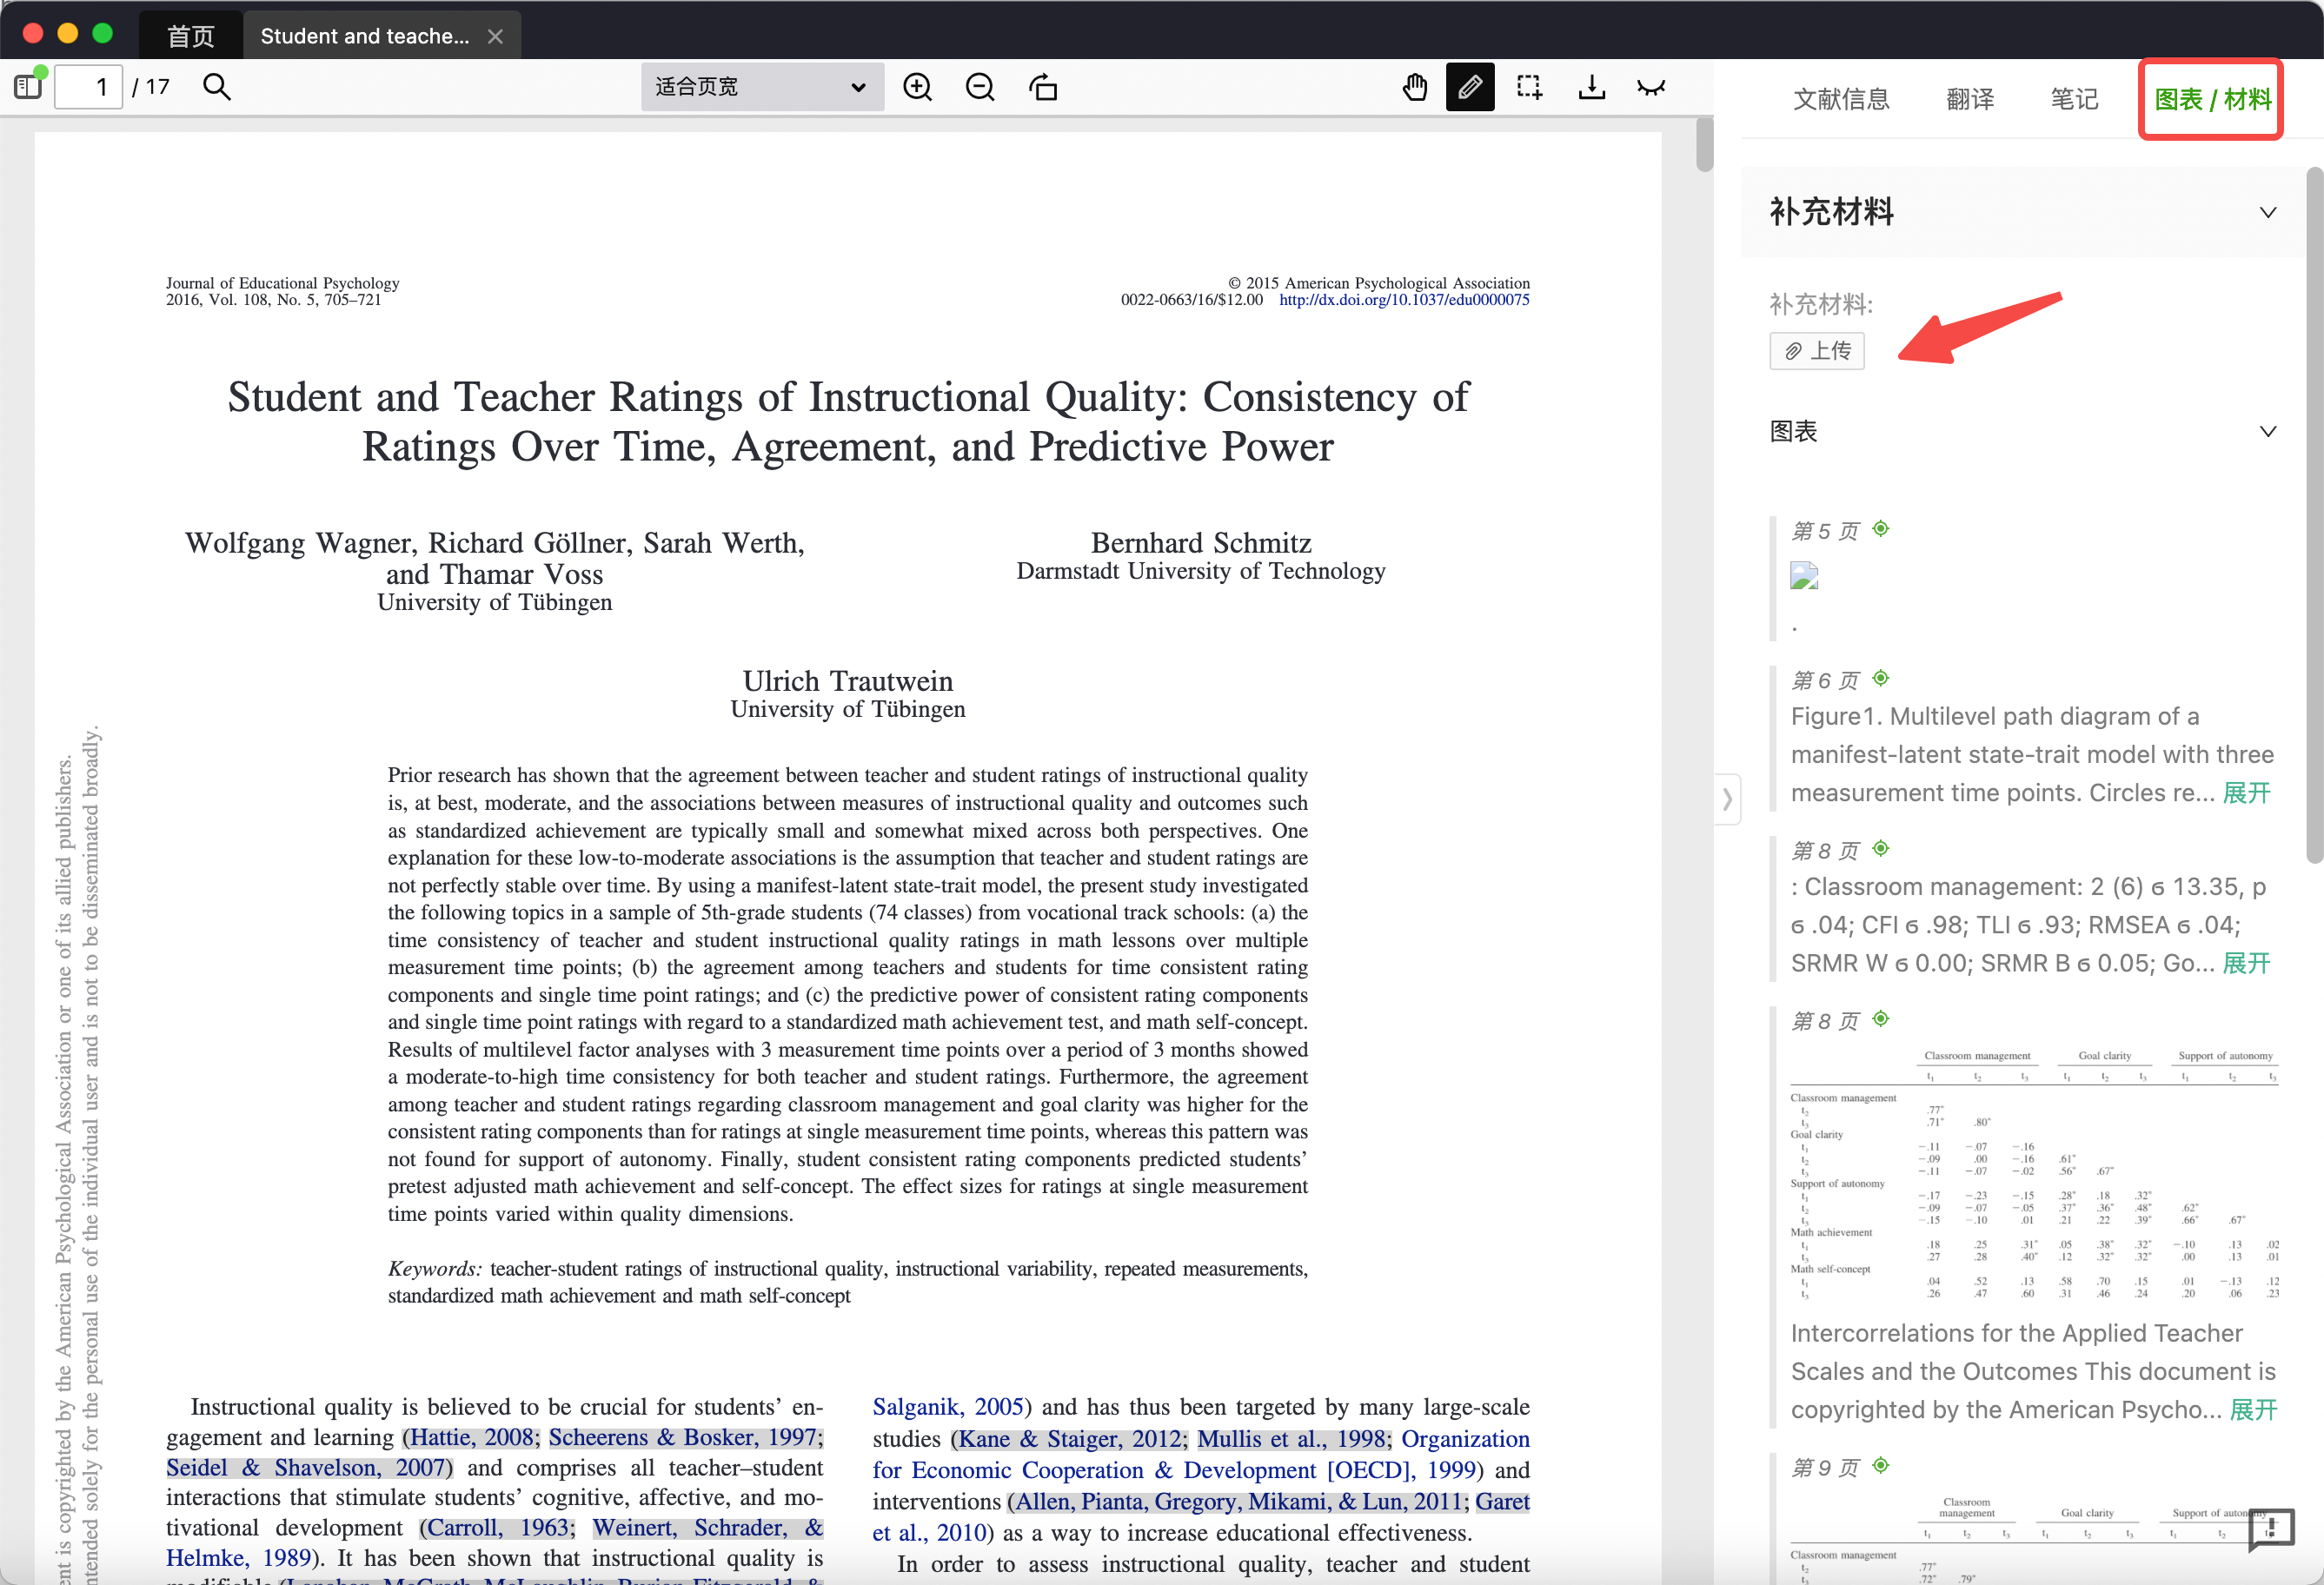Click the eye-closed hide annotations icon

pyautogui.click(x=1651, y=87)
